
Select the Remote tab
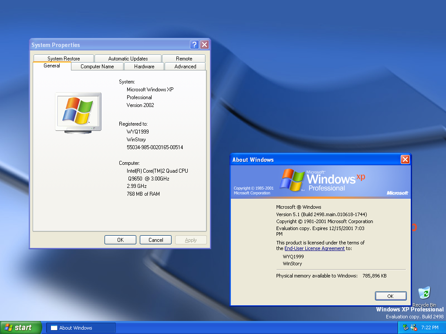(x=184, y=59)
